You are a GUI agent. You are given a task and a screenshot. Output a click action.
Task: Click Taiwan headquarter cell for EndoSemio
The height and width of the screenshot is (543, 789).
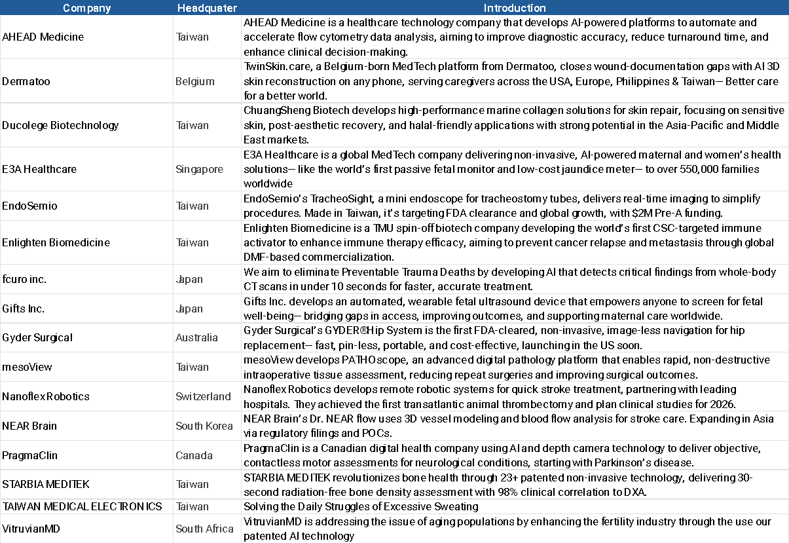point(207,206)
